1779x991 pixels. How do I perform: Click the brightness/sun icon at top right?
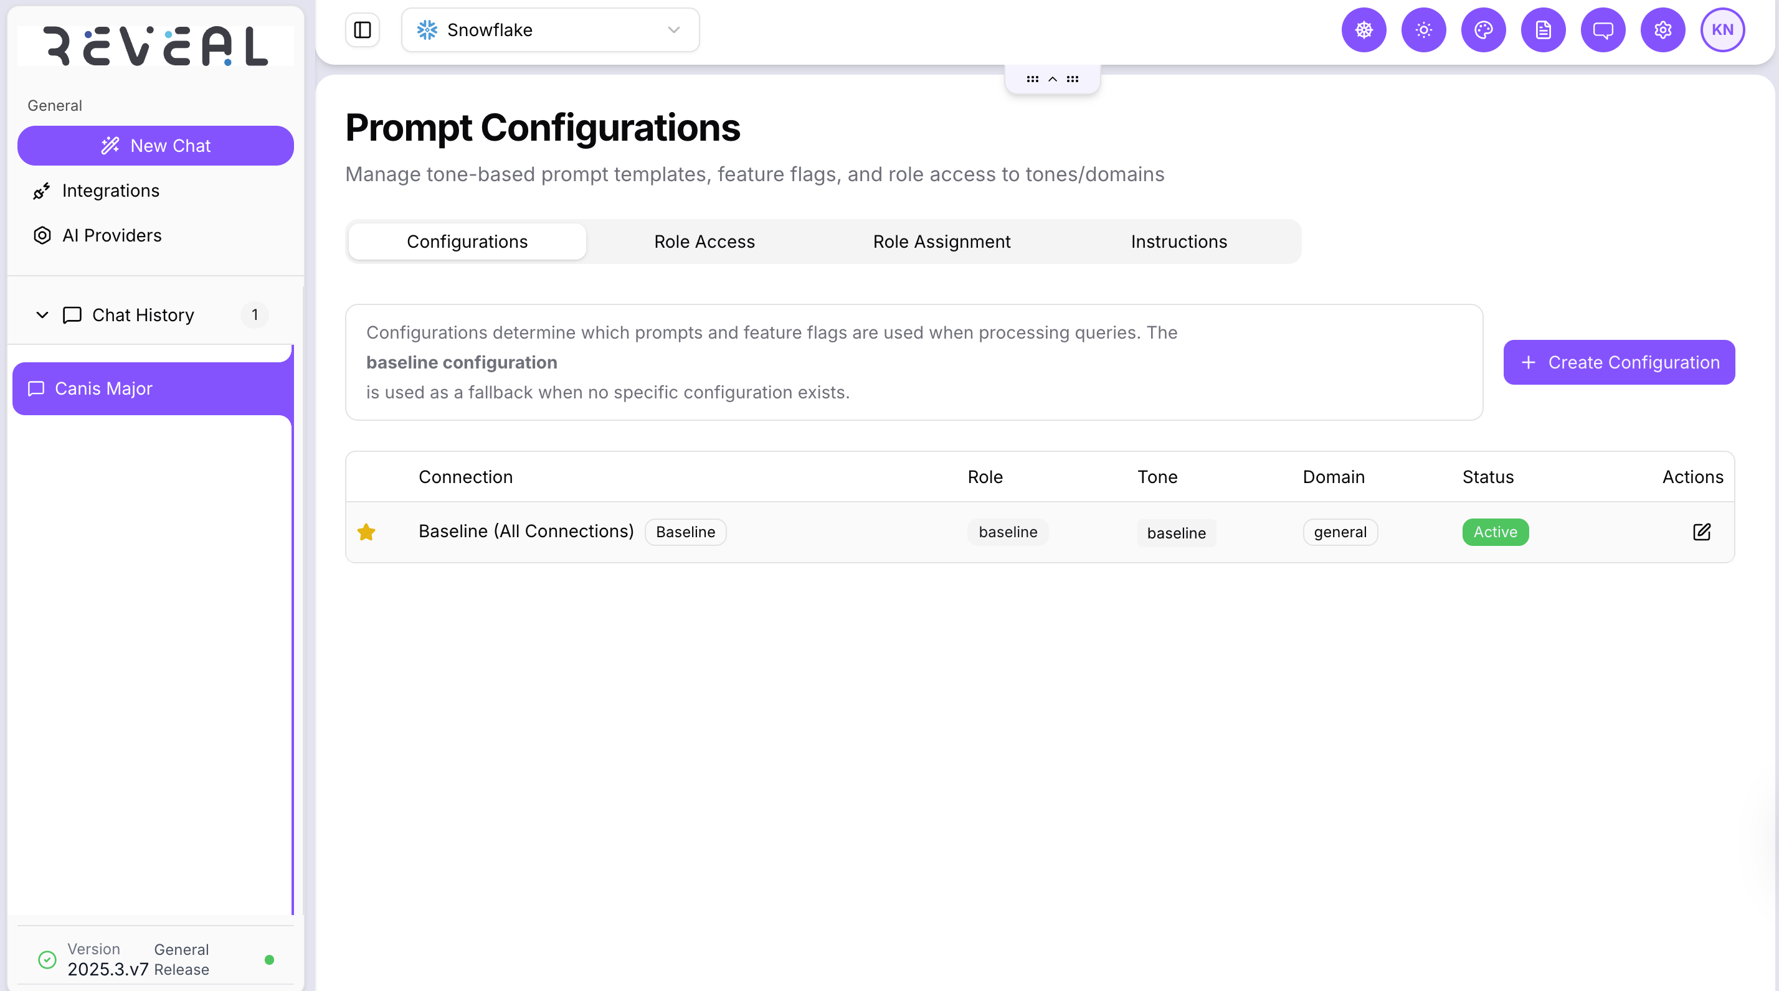click(1424, 30)
